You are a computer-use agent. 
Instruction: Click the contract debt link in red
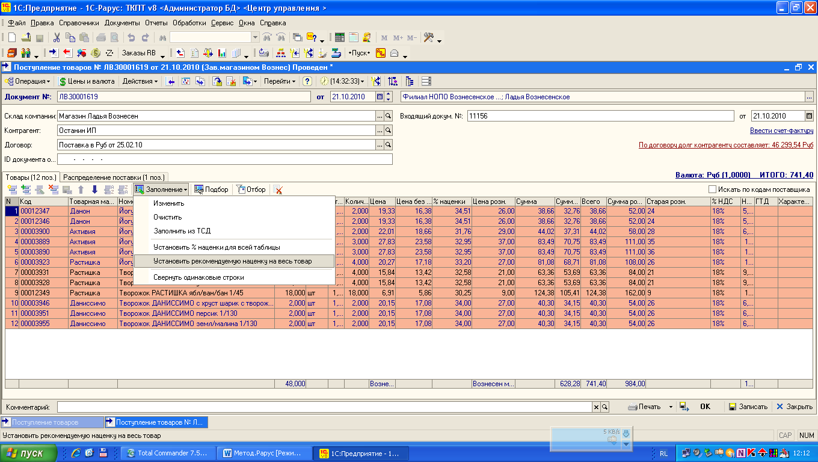(726, 145)
